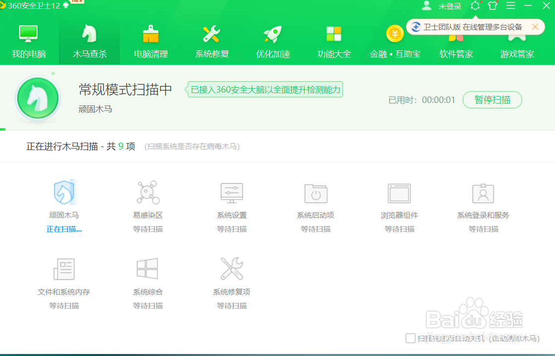Click 未登录 login link

pyautogui.click(x=450, y=6)
